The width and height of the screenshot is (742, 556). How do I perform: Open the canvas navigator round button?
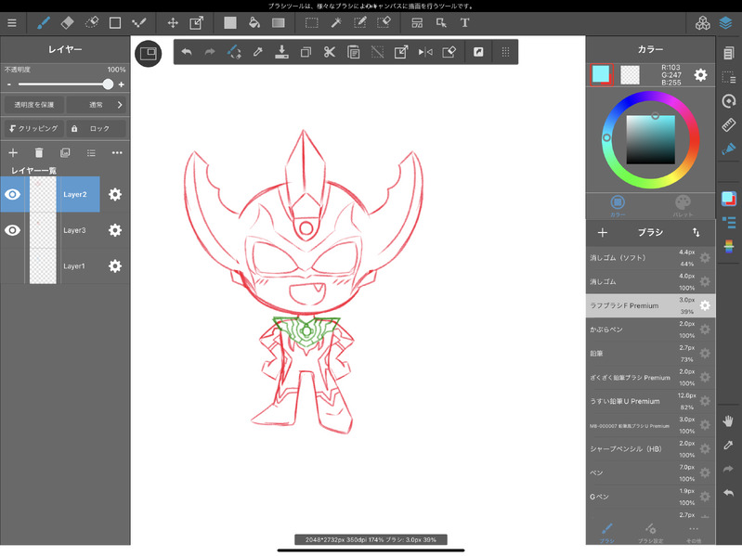pos(148,54)
